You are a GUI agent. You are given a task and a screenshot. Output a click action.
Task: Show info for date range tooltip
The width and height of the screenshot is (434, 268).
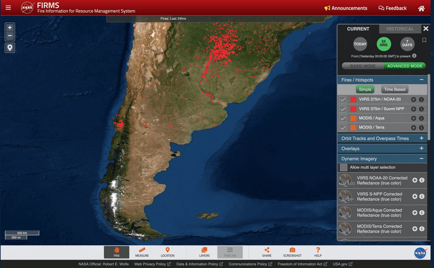[414, 56]
